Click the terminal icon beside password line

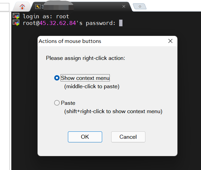coord(16,23)
